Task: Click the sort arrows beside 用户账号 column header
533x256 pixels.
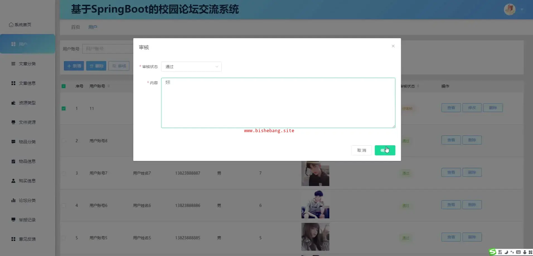Action: (109, 86)
